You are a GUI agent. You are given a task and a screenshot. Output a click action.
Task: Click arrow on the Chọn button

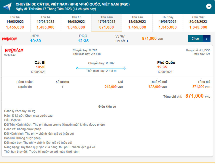207,39
